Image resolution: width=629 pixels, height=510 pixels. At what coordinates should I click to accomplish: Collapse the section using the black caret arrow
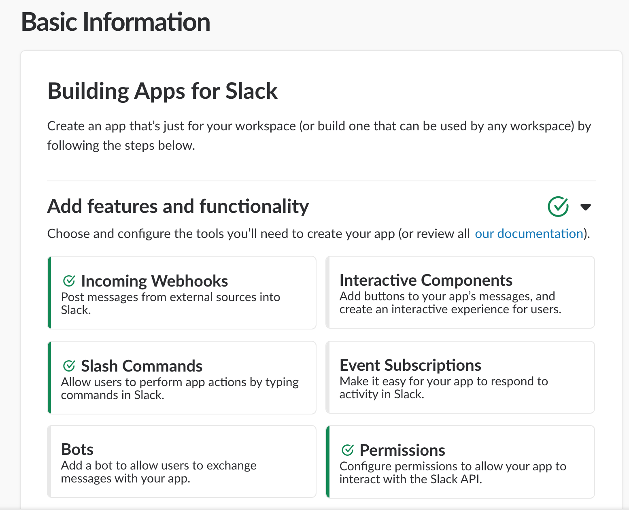tap(585, 207)
